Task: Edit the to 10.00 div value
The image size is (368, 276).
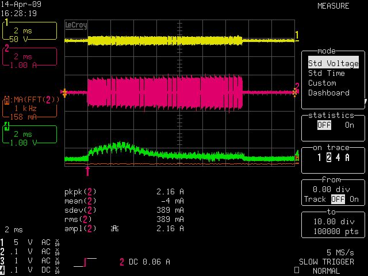Action: pos(333,221)
